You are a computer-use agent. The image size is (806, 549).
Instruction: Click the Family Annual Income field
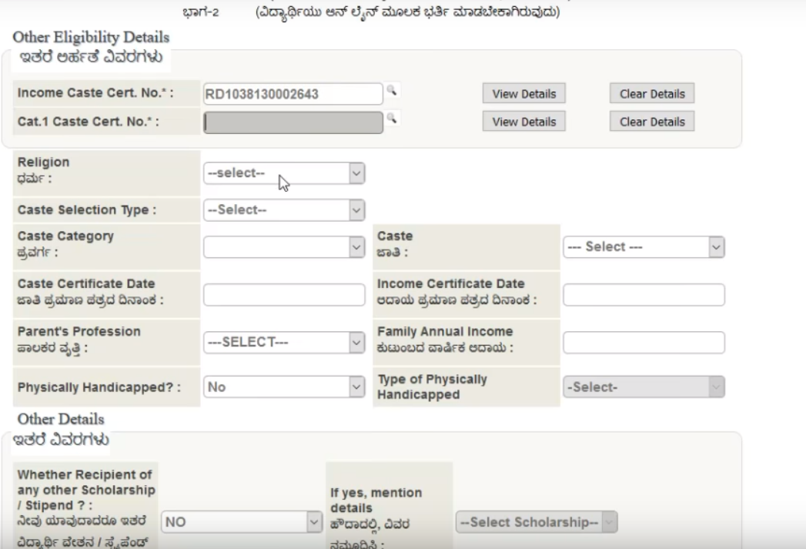coord(644,342)
